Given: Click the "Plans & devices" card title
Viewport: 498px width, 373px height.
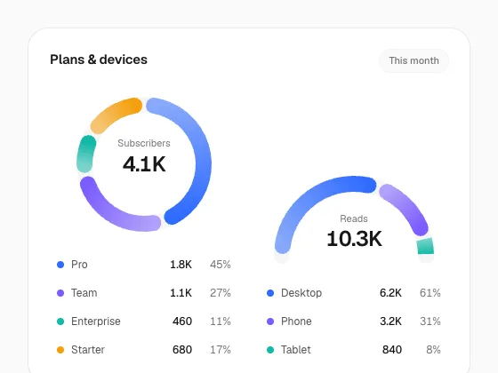Looking at the screenshot, I should click(x=99, y=60).
